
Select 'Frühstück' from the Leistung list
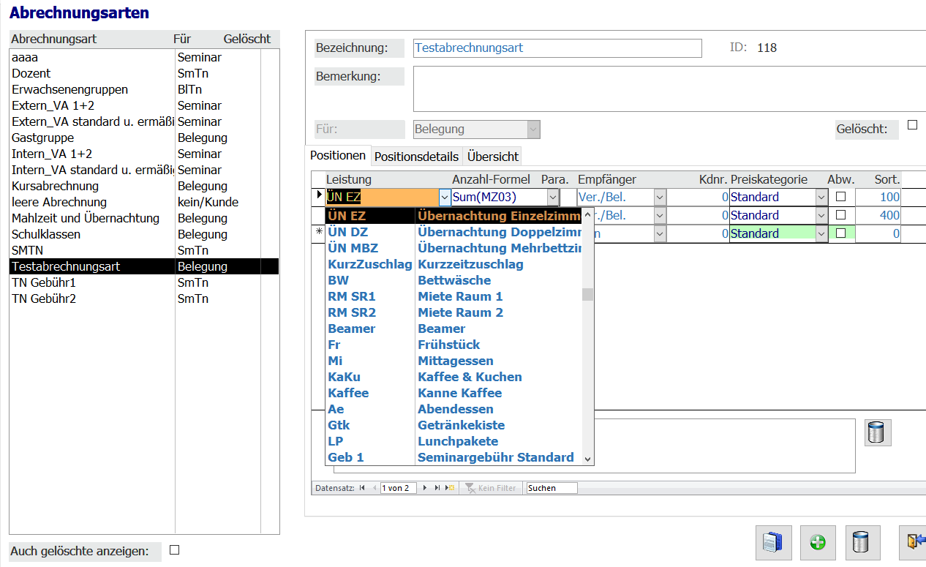click(449, 345)
